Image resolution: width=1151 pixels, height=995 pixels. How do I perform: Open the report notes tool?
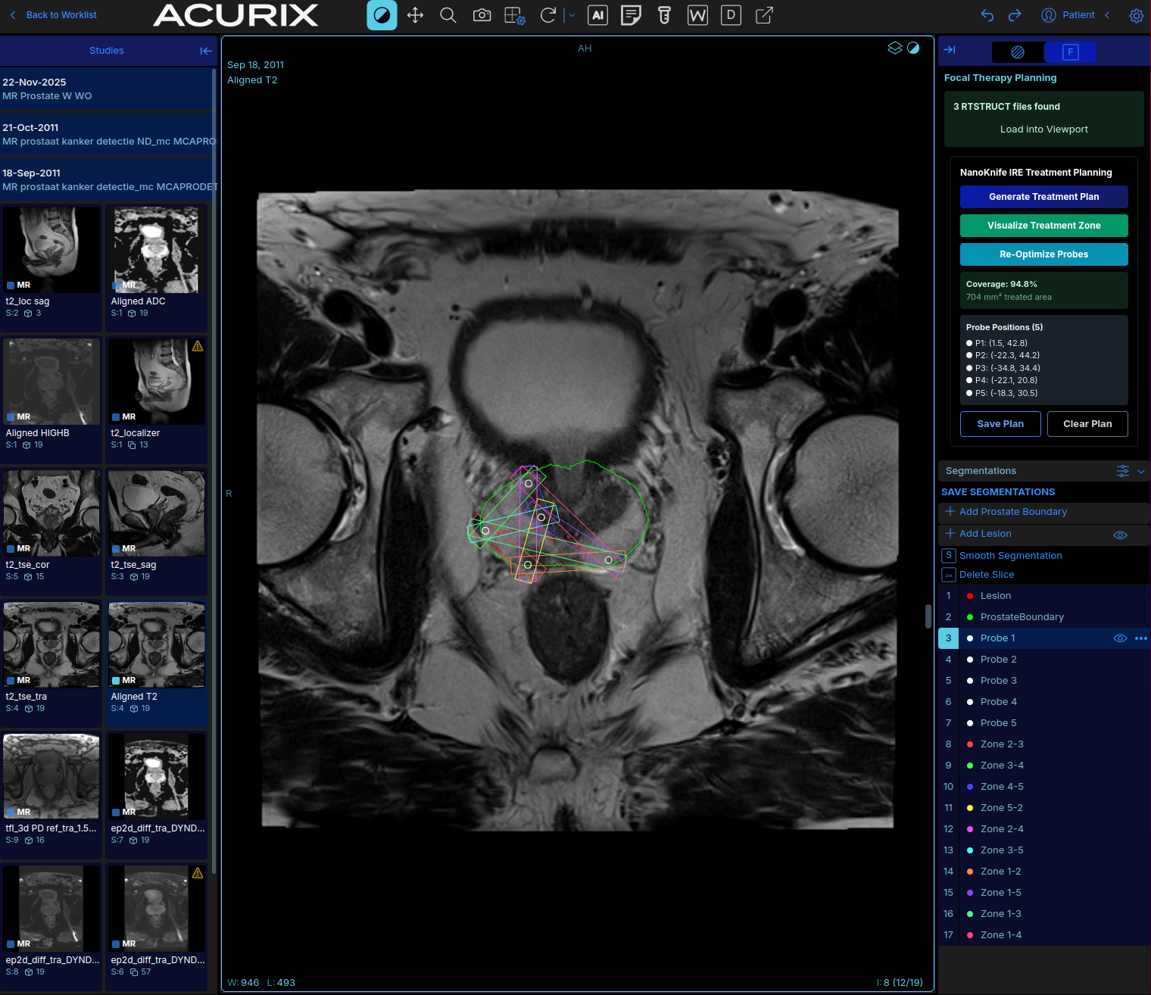pyautogui.click(x=631, y=15)
